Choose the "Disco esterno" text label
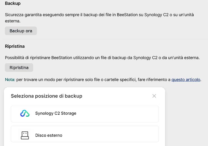The height and width of the screenshot is (146, 208). [x=49, y=135]
